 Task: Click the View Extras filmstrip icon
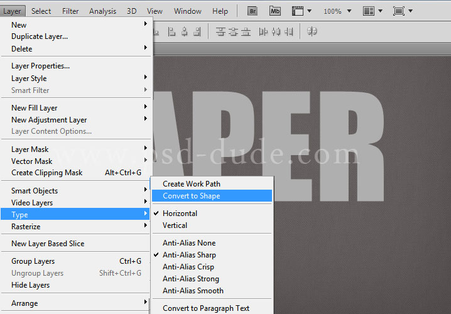pyautogui.click(x=298, y=11)
